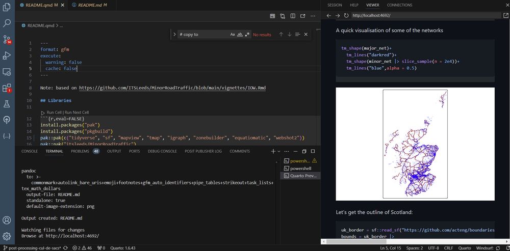Open the Testing flask view
Screen dimensions: 510x251
click(7, 104)
